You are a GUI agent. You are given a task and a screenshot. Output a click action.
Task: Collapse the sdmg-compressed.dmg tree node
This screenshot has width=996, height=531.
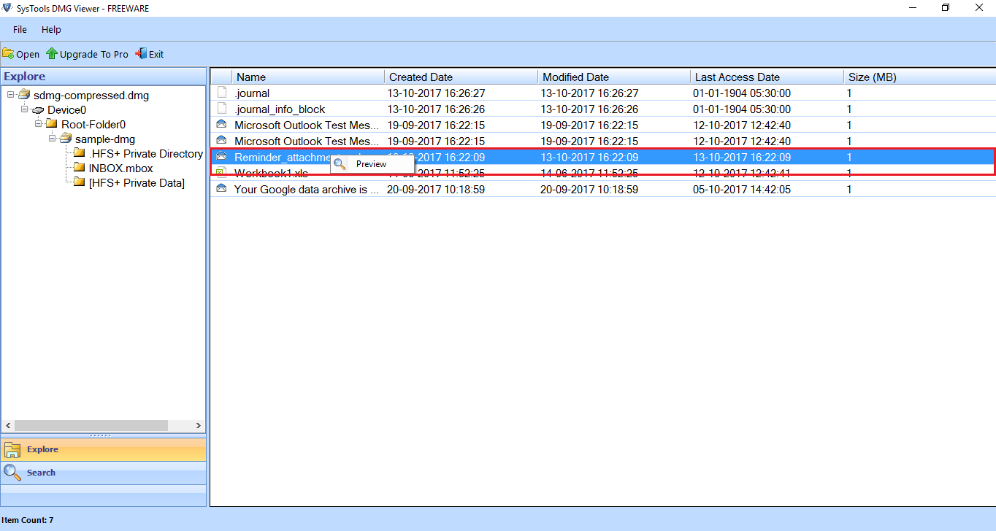(x=11, y=95)
